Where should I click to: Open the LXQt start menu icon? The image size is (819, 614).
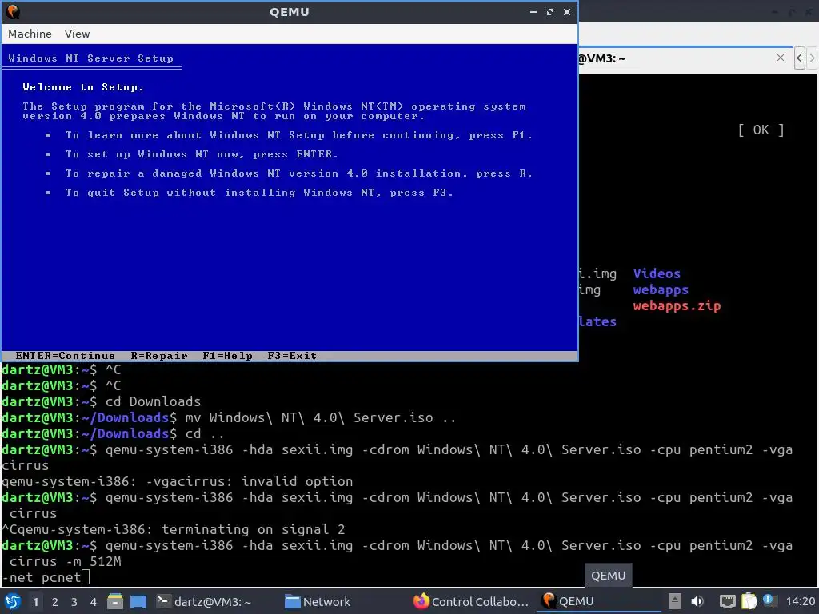tap(13, 601)
